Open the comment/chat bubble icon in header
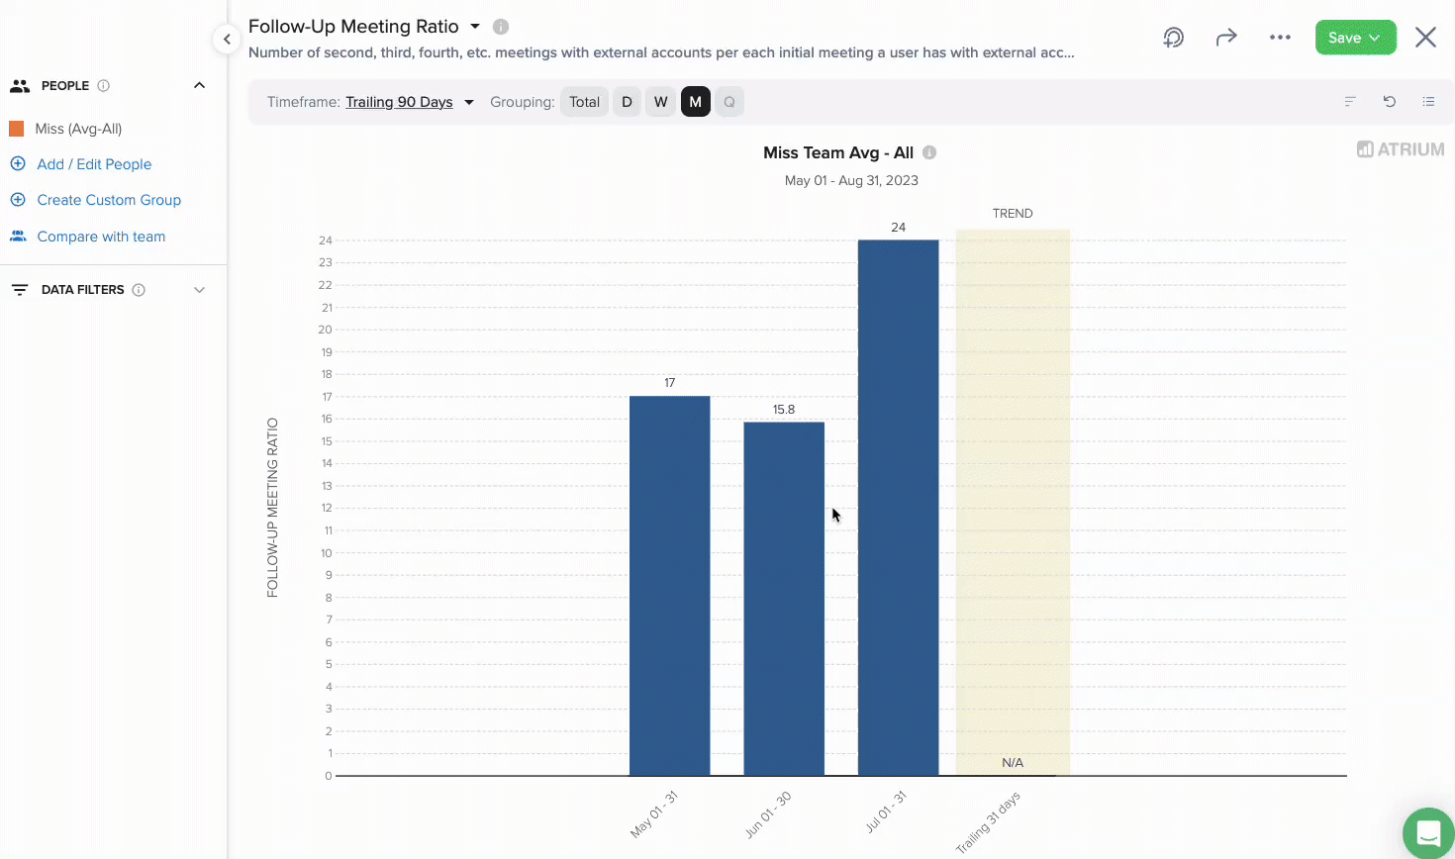 [x=1173, y=38]
